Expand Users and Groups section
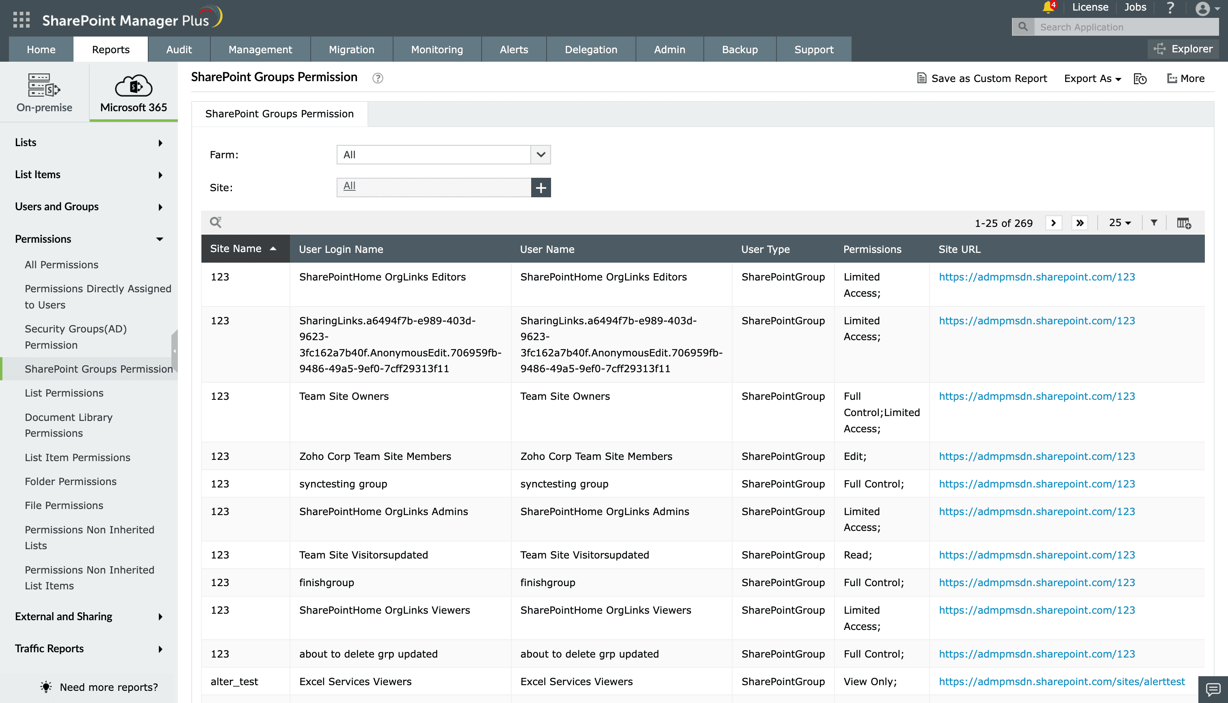Screen dimensions: 1228x703 pos(89,207)
